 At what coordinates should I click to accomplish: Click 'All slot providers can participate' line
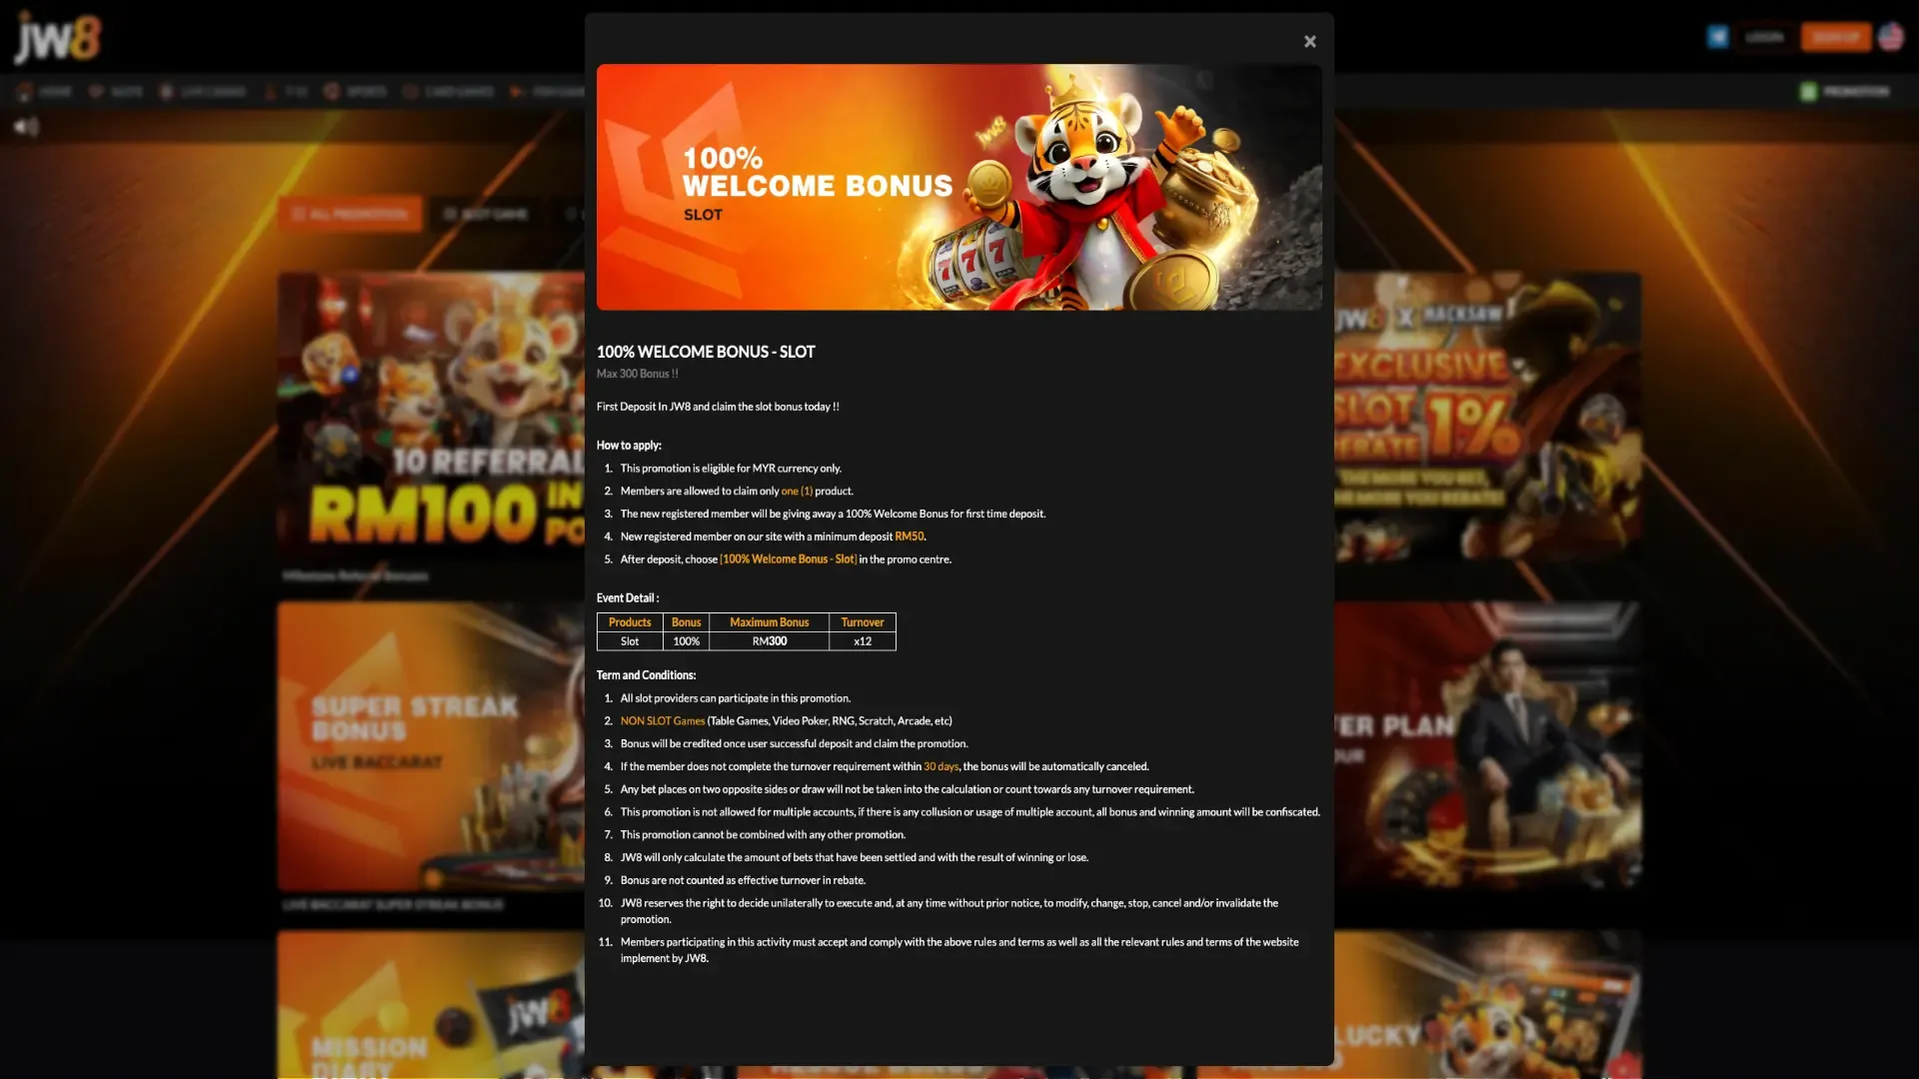click(x=736, y=698)
